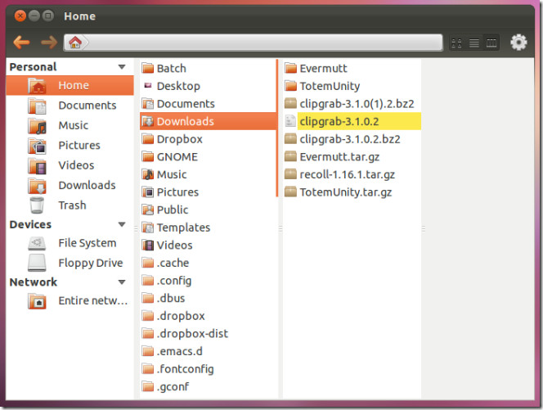Image resolution: width=543 pixels, height=410 pixels.
Task: Collapse the Devices section
Action: point(122,224)
